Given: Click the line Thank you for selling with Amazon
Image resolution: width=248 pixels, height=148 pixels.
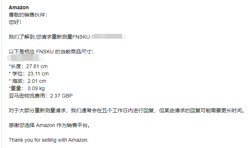Looking at the screenshot, I should (48, 140).
